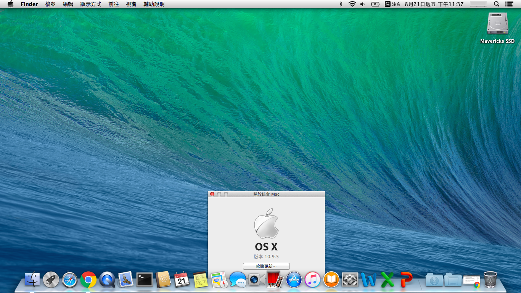
Task: Launch Microsoft Excel green X icon
Action: 388,280
